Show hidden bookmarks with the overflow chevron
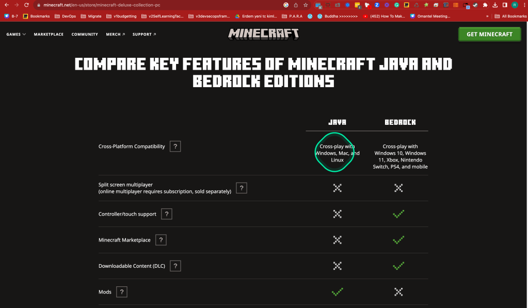Image resolution: width=528 pixels, height=308 pixels. [x=487, y=16]
